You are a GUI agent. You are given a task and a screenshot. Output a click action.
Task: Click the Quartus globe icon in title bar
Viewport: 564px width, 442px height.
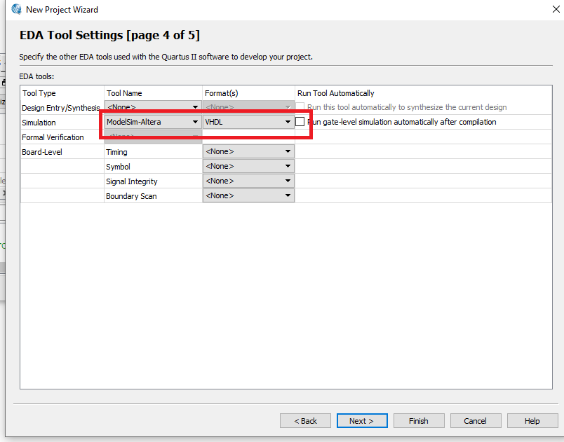point(16,9)
